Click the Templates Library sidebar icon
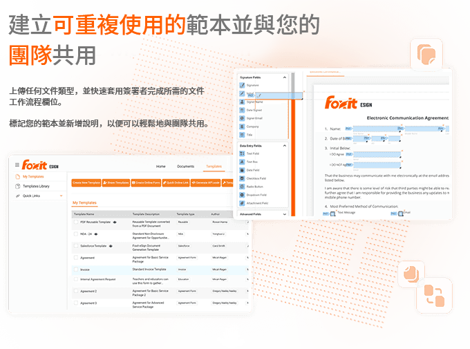Image resolution: width=470 pixels, height=349 pixels. click(18, 186)
